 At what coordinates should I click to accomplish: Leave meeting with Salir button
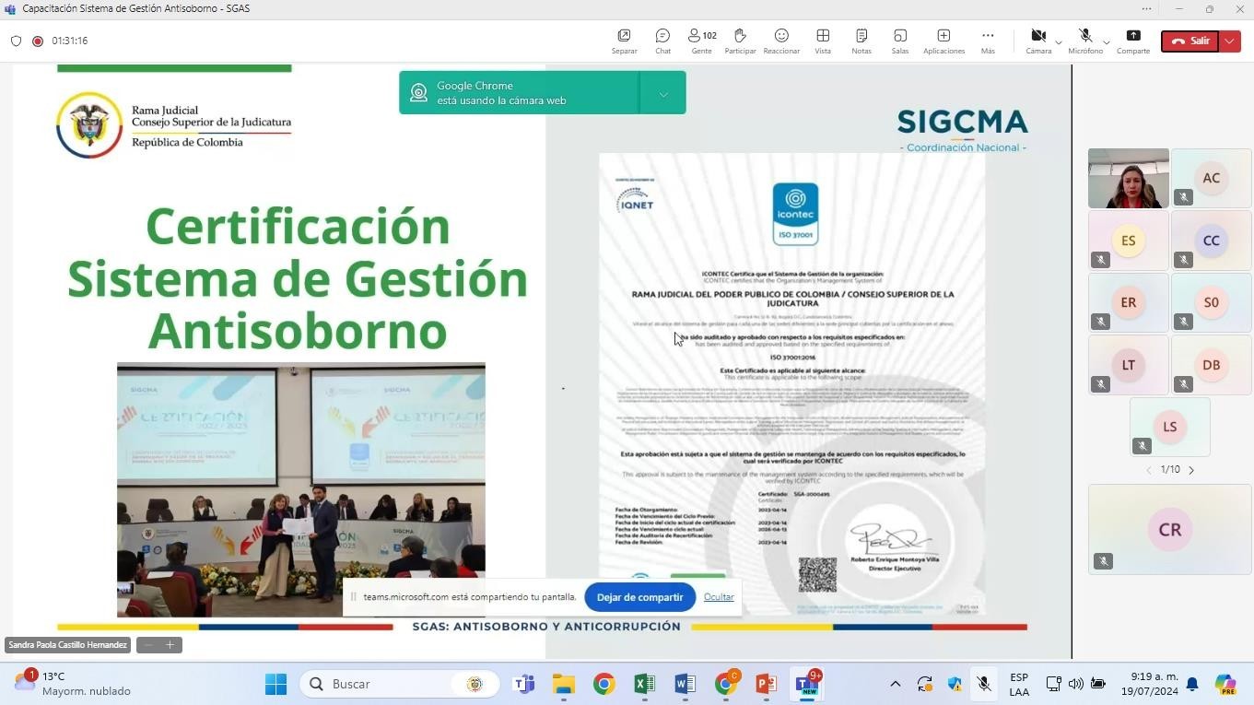[x=1190, y=41]
